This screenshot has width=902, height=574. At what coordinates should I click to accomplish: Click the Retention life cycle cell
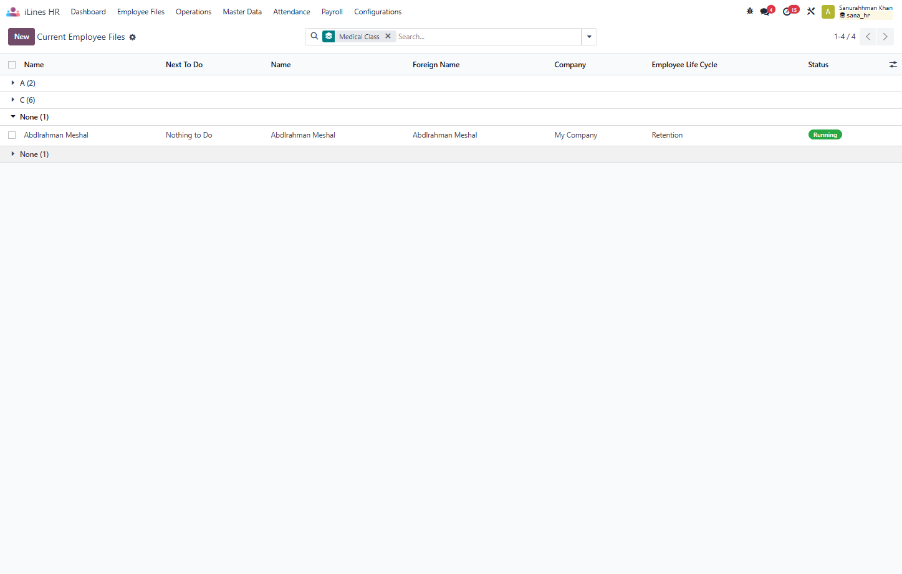coord(667,135)
